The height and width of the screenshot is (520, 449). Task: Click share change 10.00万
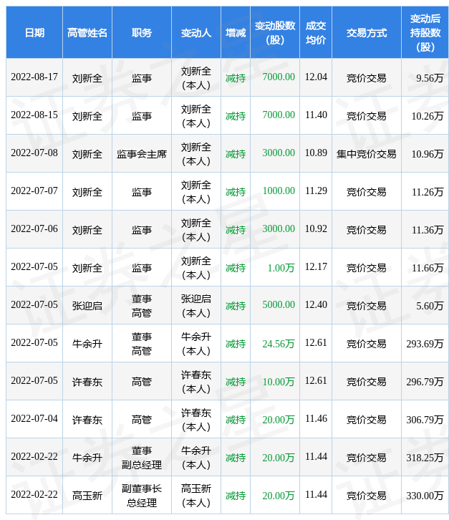click(279, 382)
